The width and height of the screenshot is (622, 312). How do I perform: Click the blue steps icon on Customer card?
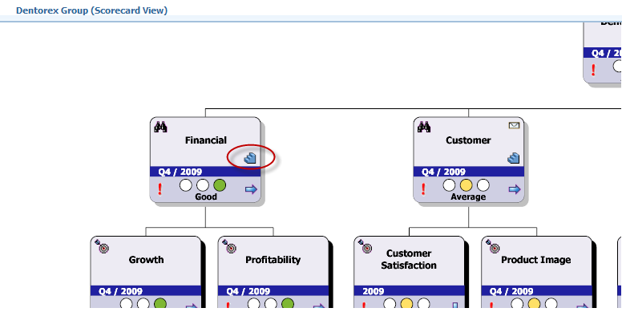point(513,158)
